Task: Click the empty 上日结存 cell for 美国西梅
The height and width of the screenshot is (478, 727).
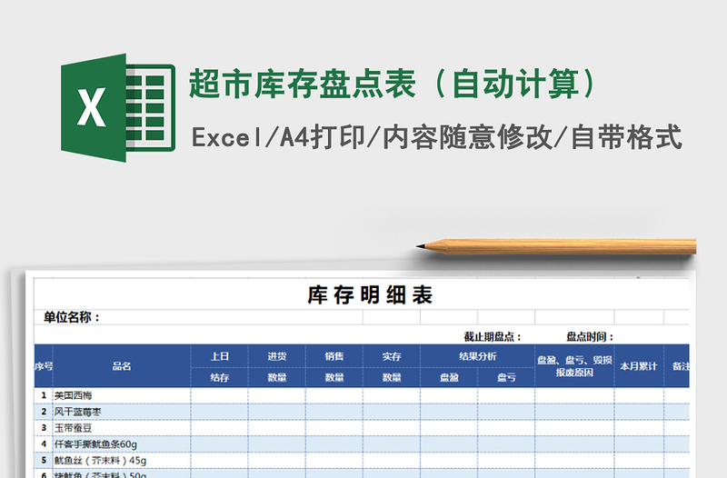Action: 219,395
